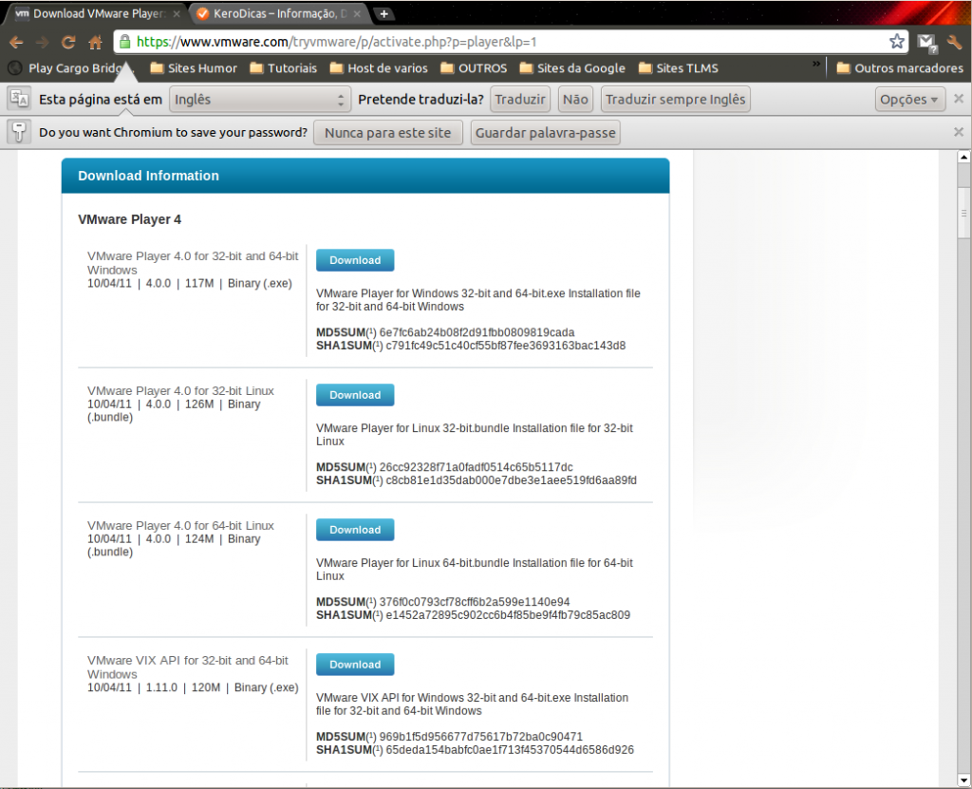The image size is (972, 789).
Task: Click MD5SUM value 376f0c0793cf78cff6b2a599e1140e94
Action: tap(475, 602)
